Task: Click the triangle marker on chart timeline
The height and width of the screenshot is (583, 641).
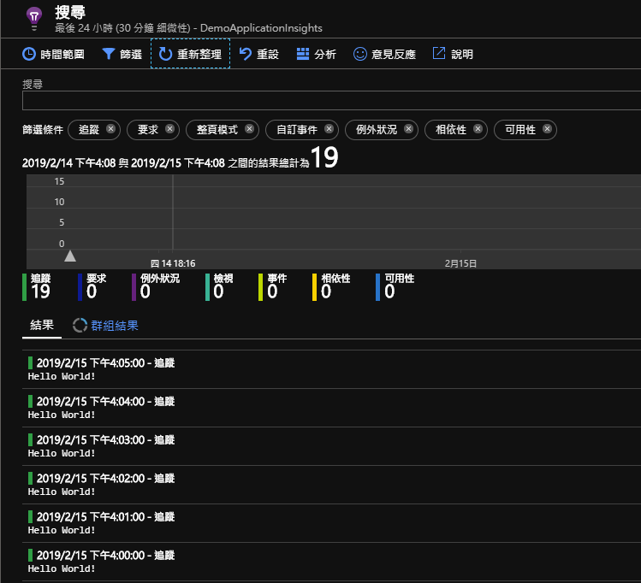Action: pos(70,256)
